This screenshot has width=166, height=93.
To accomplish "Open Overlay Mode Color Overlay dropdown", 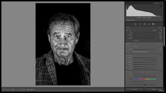I will click(x=30, y=90).
